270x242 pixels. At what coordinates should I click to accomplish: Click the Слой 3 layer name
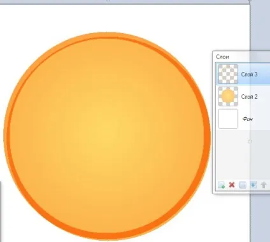[x=249, y=75]
